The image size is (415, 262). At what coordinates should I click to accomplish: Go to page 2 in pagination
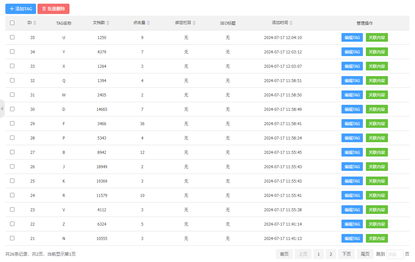[x=331, y=254]
